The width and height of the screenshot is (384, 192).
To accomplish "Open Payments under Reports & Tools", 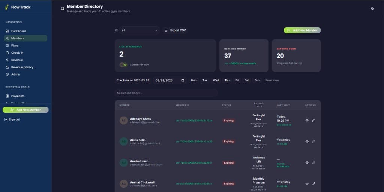I will tap(26, 96).
